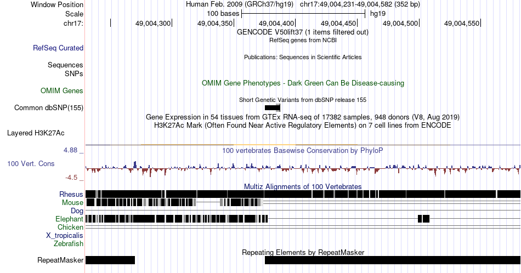The image size is (521, 273).
Task: Click the 100 bases scale bar
Action: pos(303,14)
